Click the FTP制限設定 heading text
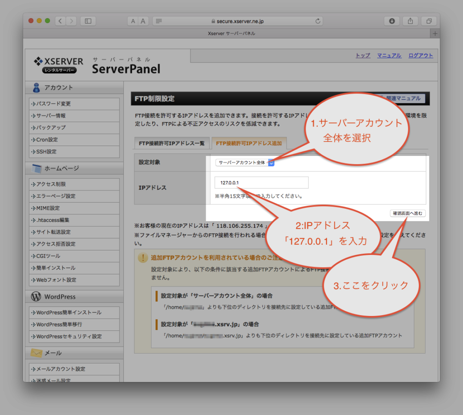463x415 pixels. pyautogui.click(x=155, y=99)
